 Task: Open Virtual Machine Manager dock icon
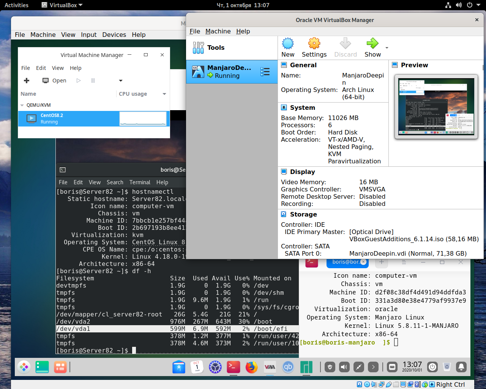[270, 367]
